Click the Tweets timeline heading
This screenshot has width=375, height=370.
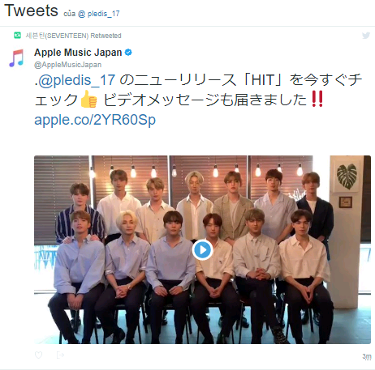(x=31, y=11)
